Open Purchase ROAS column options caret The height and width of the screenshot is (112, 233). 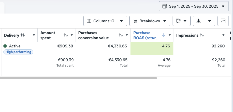(x=169, y=35)
